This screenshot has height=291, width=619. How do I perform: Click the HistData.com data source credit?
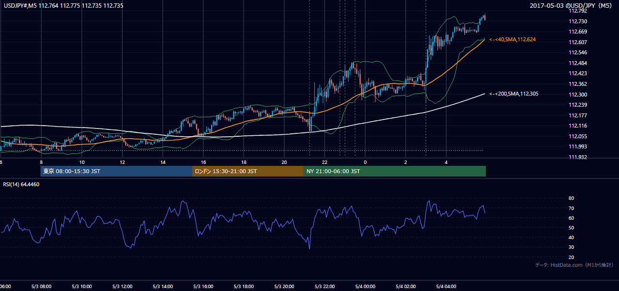click(x=574, y=265)
